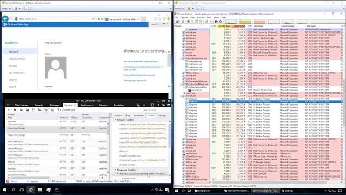Screen dimensions: 346x195
Task: Open the IE home icon
Action: coord(155,19)
